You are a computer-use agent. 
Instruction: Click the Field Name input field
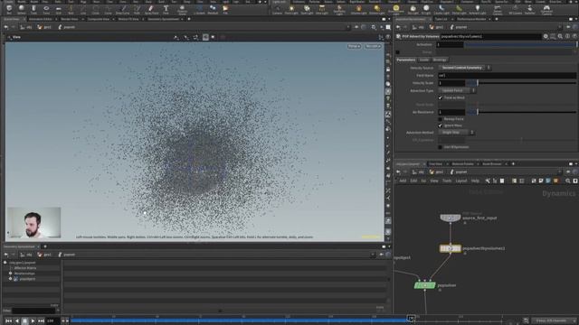click(x=507, y=75)
